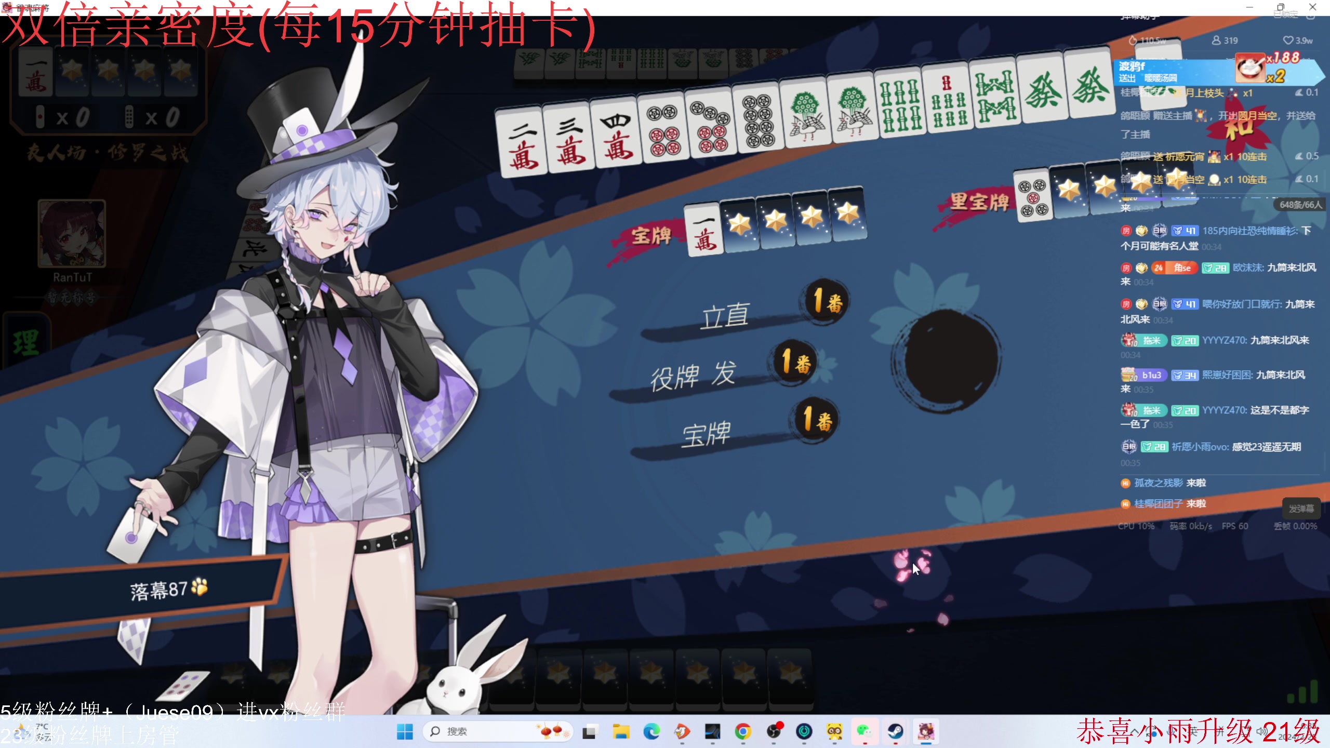The image size is (1330, 748).
Task: Click the heart likes icon 3.9w
Action: pyautogui.click(x=1288, y=41)
